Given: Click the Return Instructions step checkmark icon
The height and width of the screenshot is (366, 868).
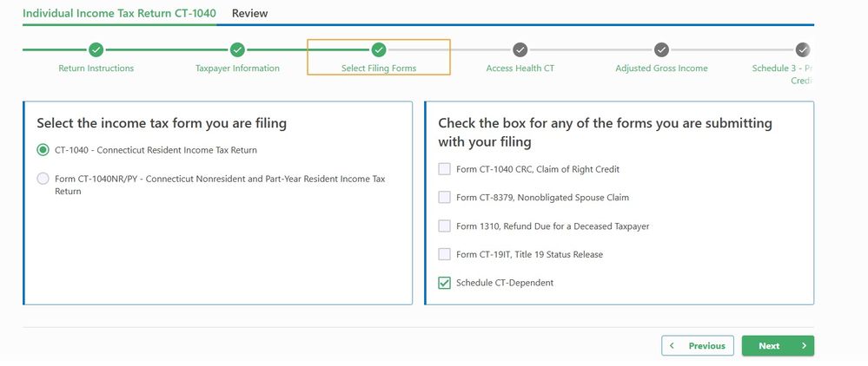Looking at the screenshot, I should point(96,49).
